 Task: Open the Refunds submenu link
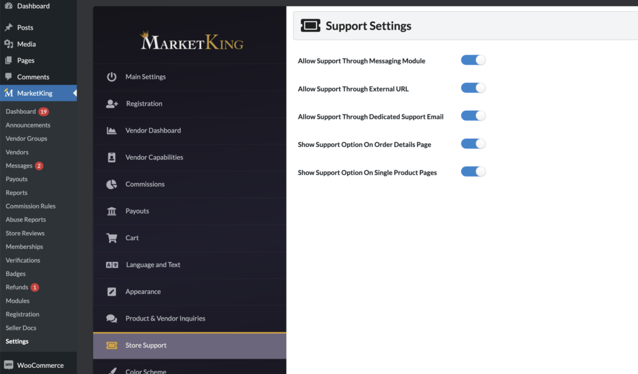pyautogui.click(x=17, y=287)
